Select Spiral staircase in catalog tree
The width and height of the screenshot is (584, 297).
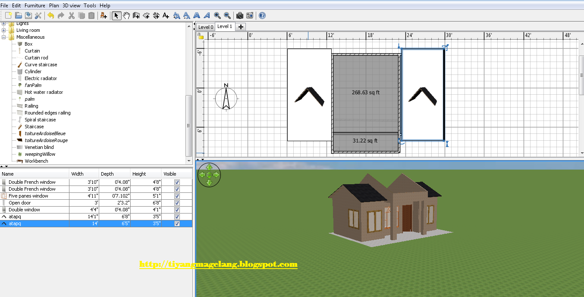click(x=40, y=120)
